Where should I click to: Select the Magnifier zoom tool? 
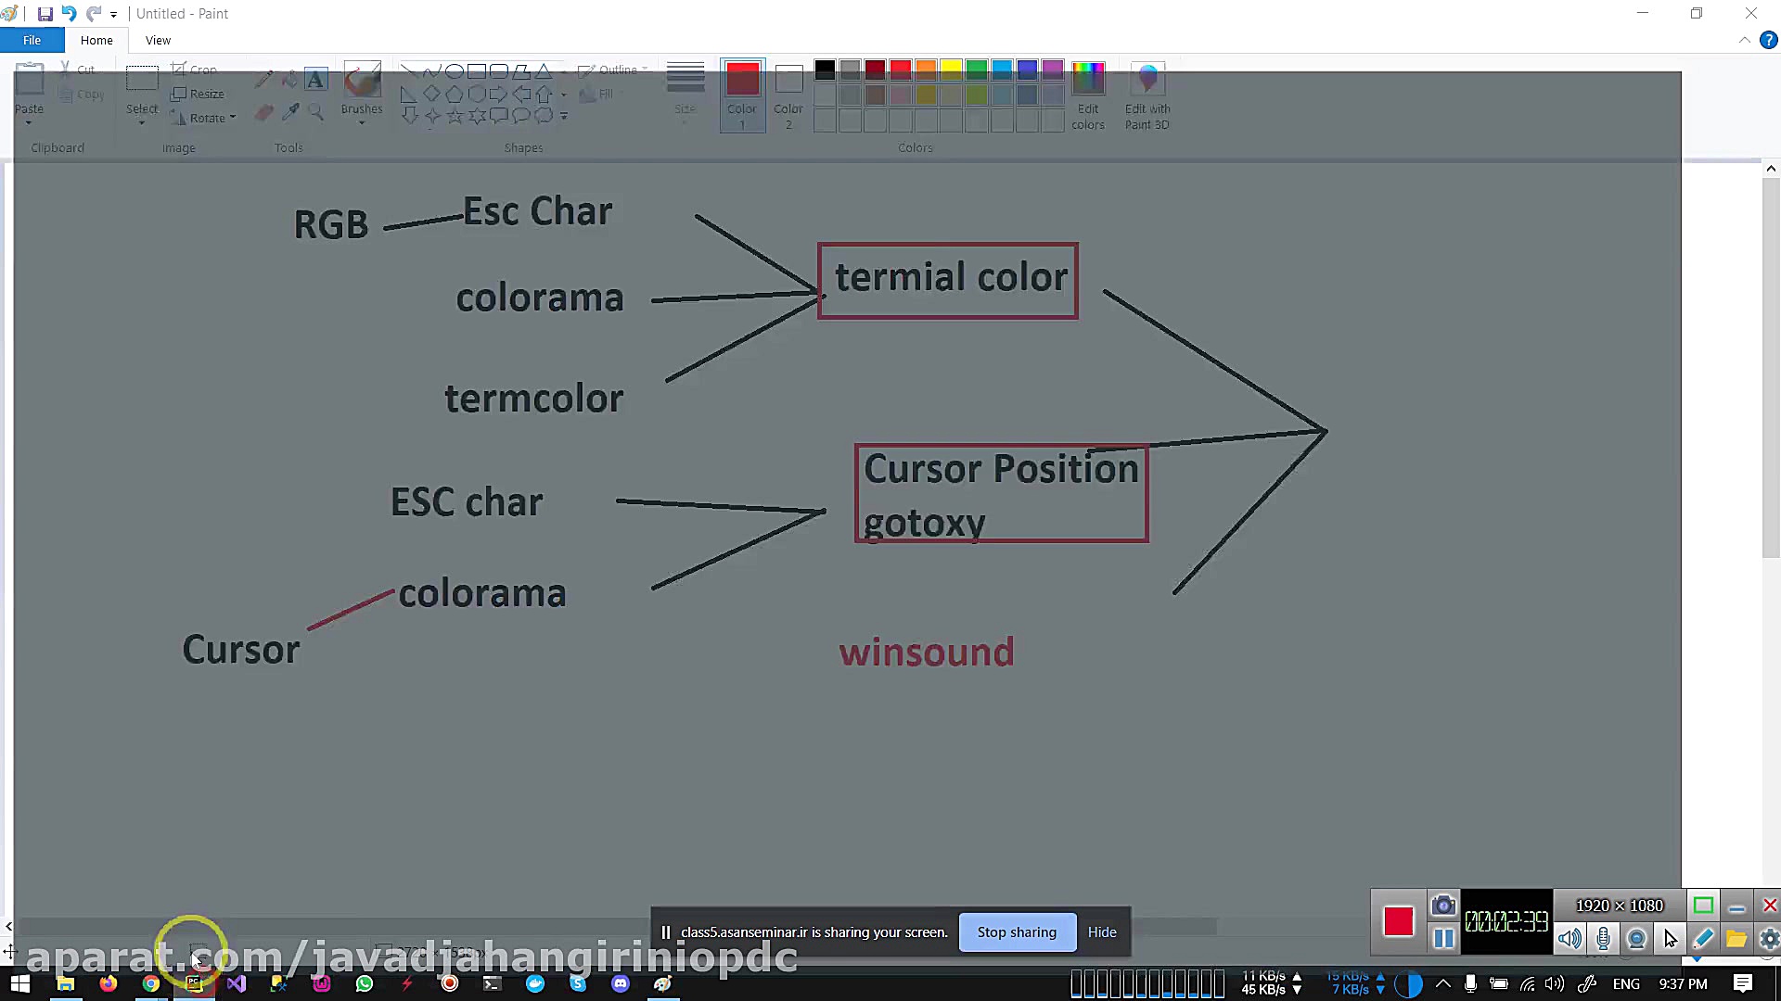[315, 112]
